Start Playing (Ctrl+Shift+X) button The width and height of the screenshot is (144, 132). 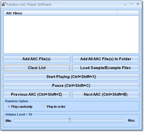[71, 77]
